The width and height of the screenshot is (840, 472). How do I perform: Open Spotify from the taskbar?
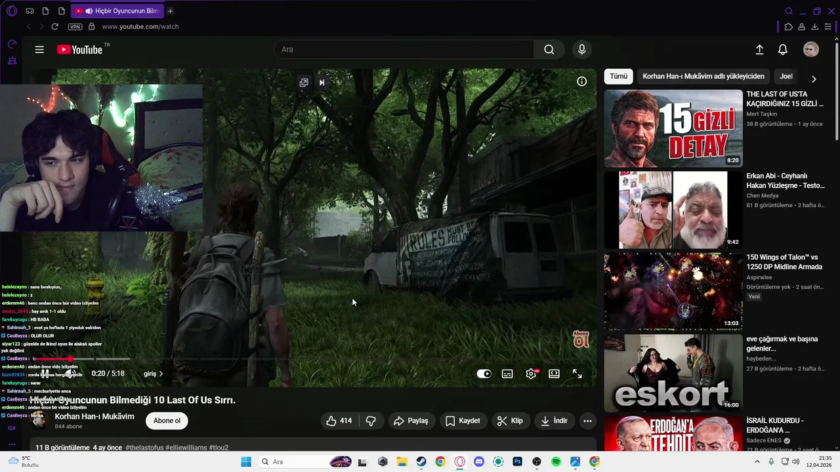(556, 462)
